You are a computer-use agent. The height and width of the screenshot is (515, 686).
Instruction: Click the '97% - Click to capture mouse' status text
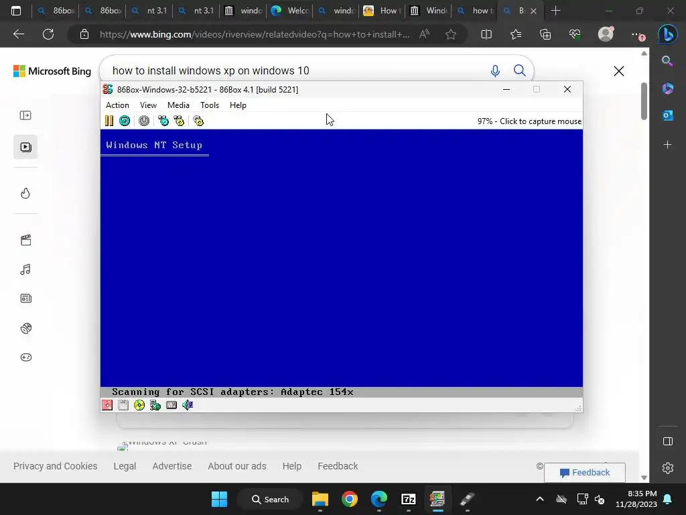pos(529,121)
